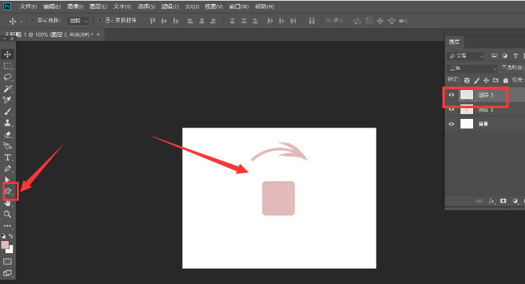Select the 3D camera zoom icon
525x284 pixels.
click(x=403, y=21)
